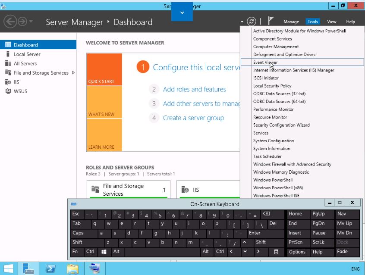
Task: Toggle the Caps key on keyboard
Action: [78, 233]
